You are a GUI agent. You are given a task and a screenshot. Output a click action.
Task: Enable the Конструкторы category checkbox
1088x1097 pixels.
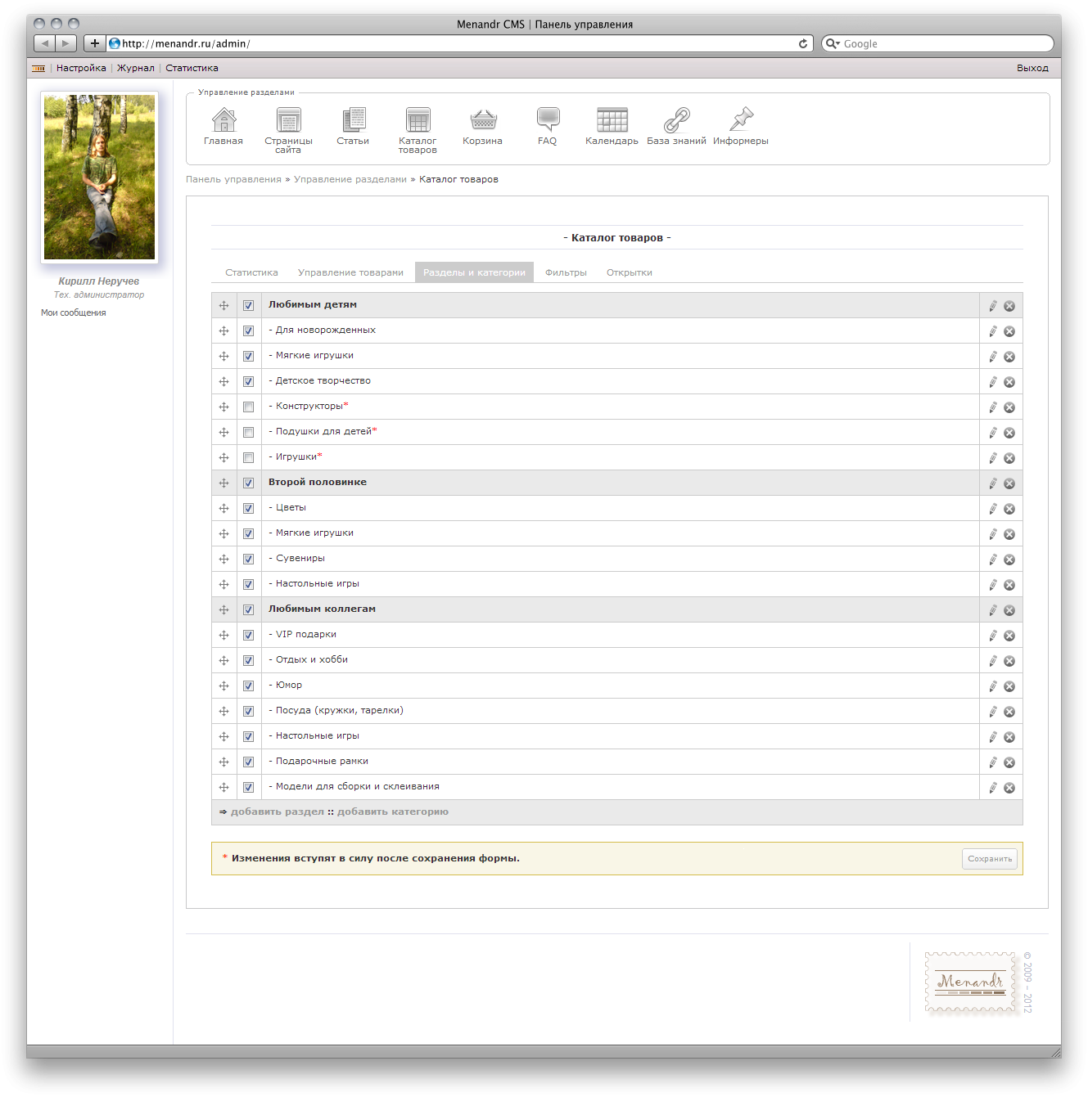(x=248, y=407)
